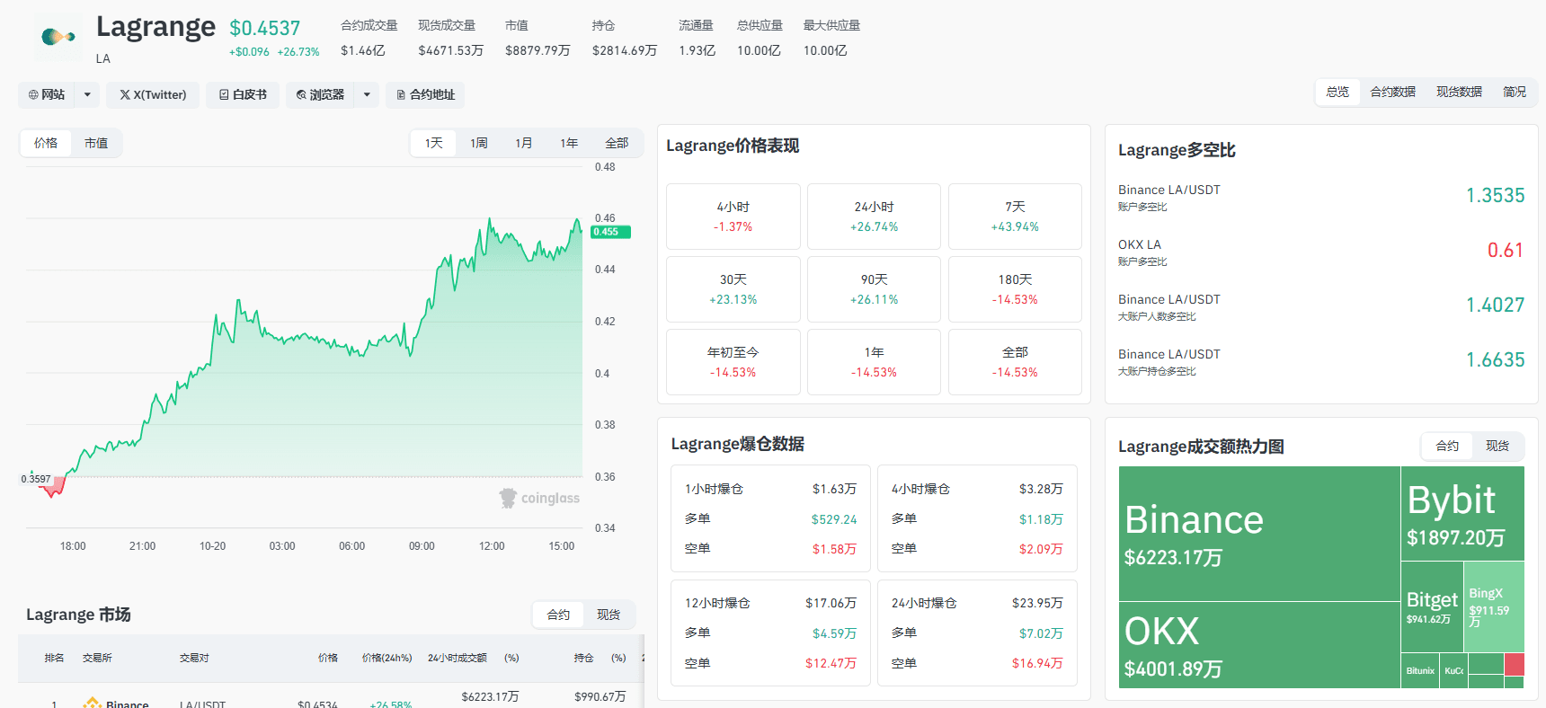Click the BingX heatmap block
The width and height of the screenshot is (1546, 708).
(1494, 606)
